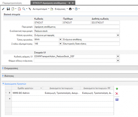Open the Στάδιο εξυπηρέτησης 148 dropdown
The height and width of the screenshot is (117, 138).
pos(60,44)
